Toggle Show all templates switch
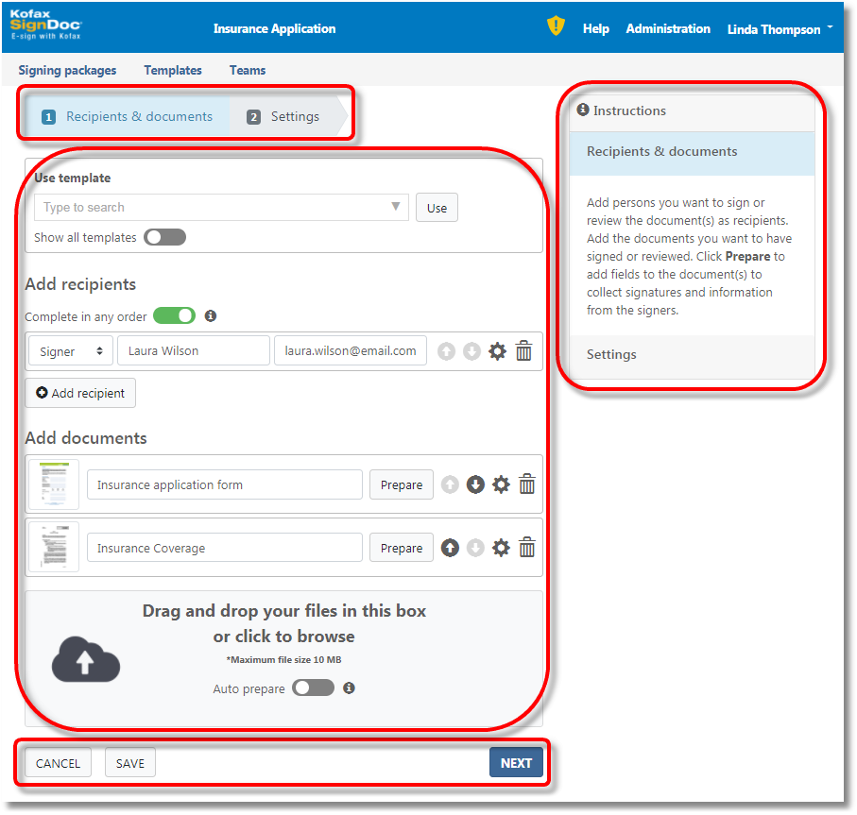Screen dimensions: 857x815 (x=165, y=237)
